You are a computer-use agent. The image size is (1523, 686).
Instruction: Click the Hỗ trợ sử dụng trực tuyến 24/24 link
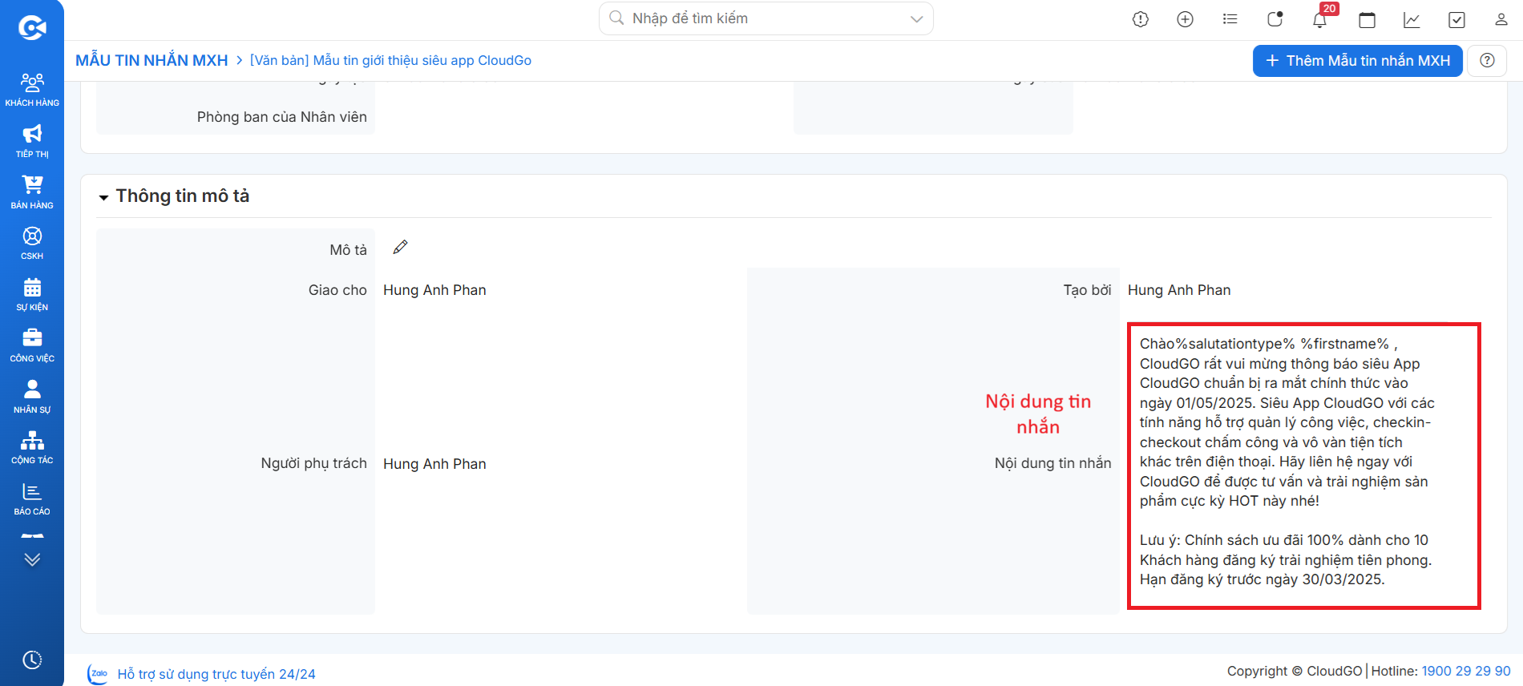pos(216,674)
